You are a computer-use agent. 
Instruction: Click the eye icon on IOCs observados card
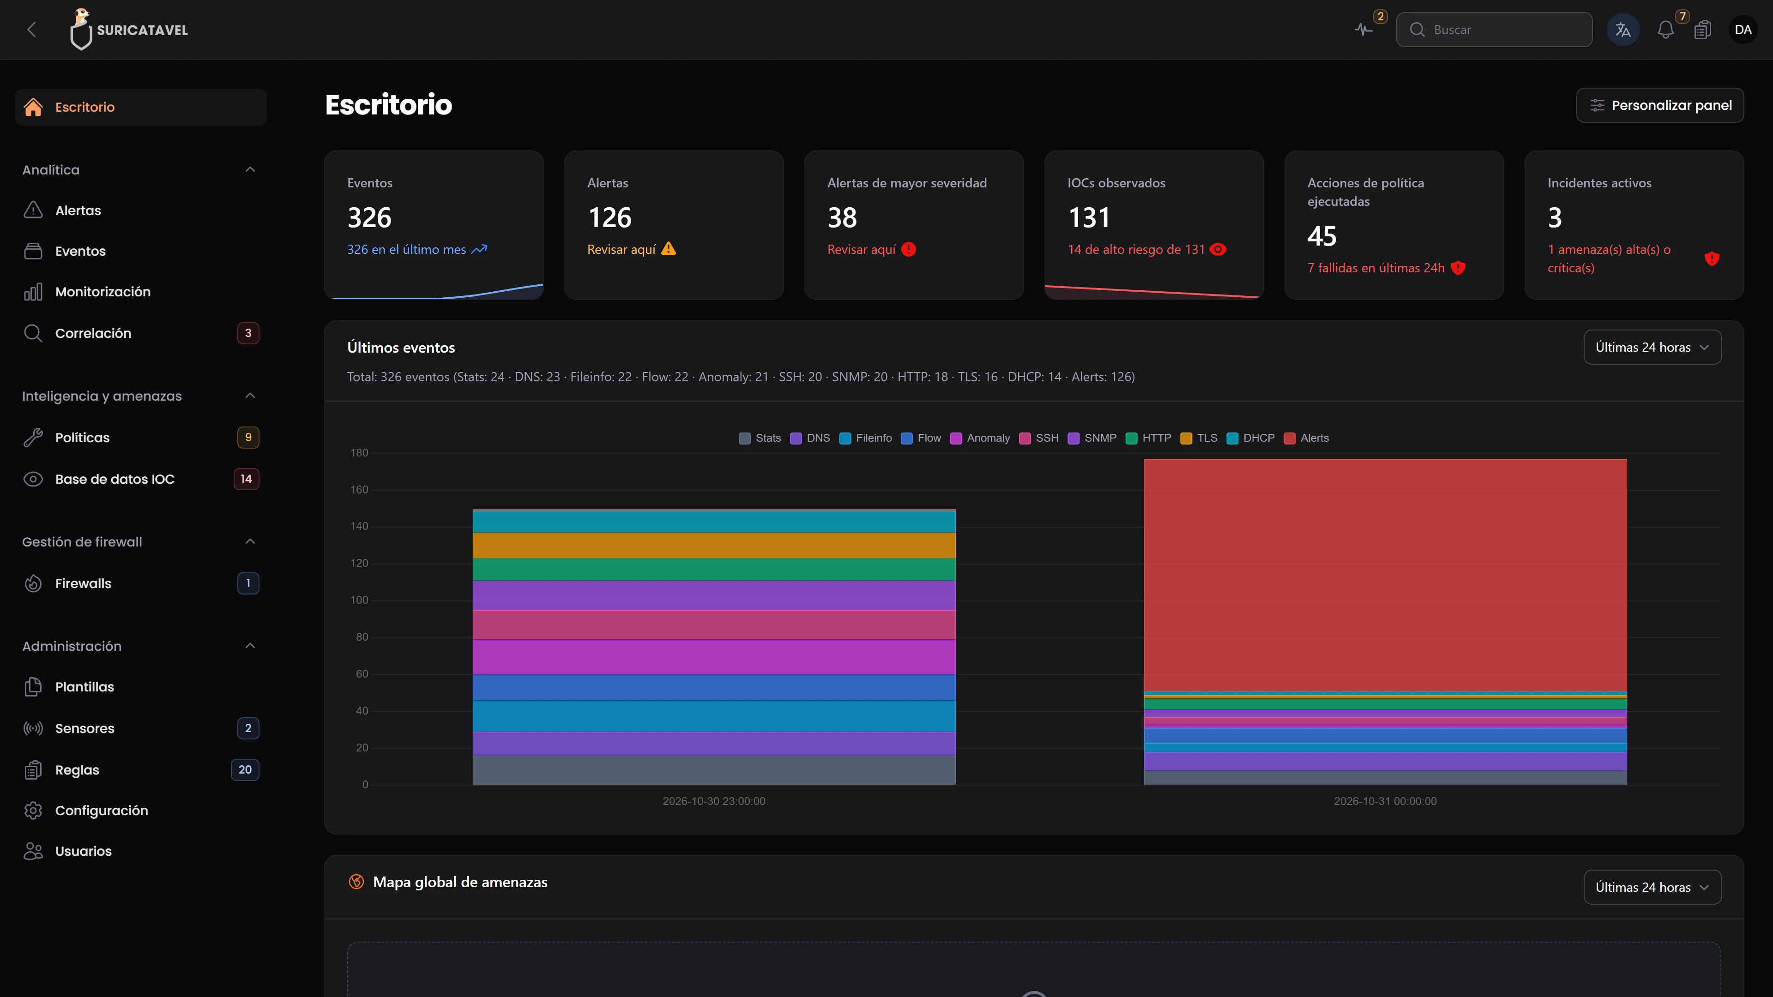click(1218, 249)
